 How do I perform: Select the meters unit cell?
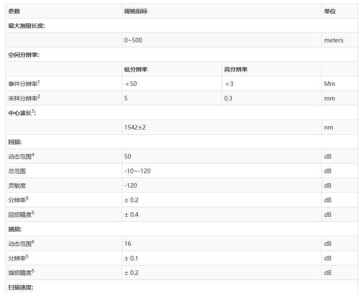pos(334,40)
